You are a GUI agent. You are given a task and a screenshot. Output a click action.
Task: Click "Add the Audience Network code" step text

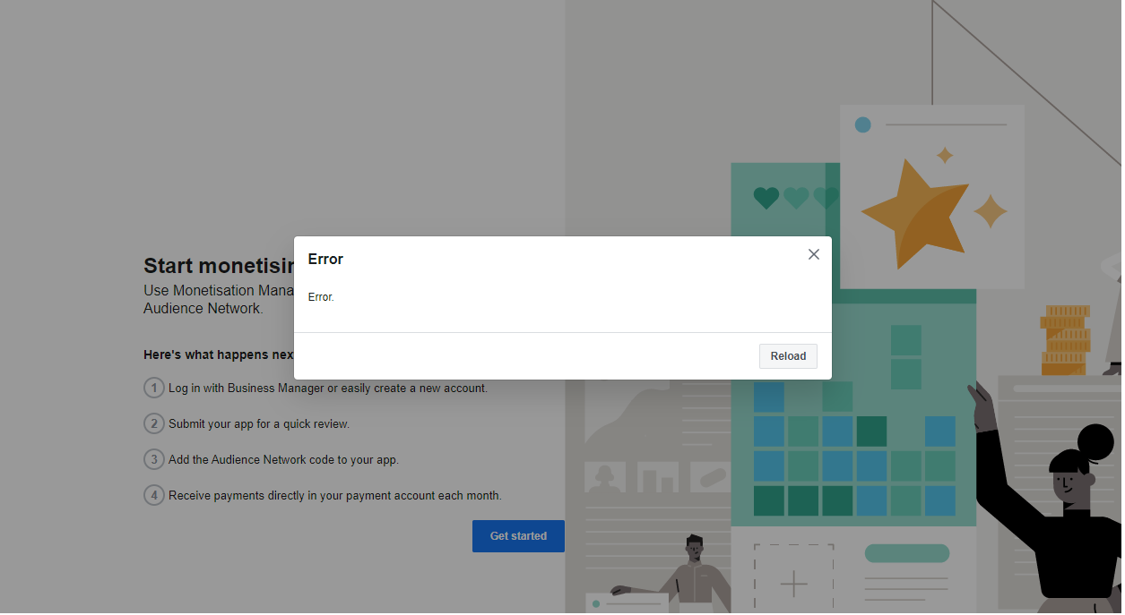pos(283,460)
